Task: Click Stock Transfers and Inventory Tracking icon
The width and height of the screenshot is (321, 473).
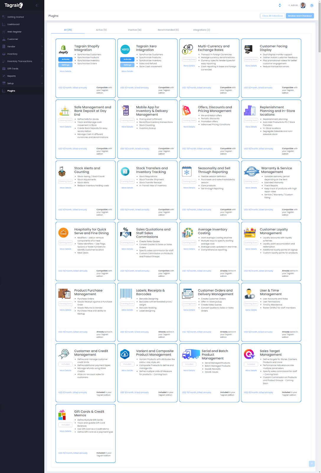Action: [125, 171]
